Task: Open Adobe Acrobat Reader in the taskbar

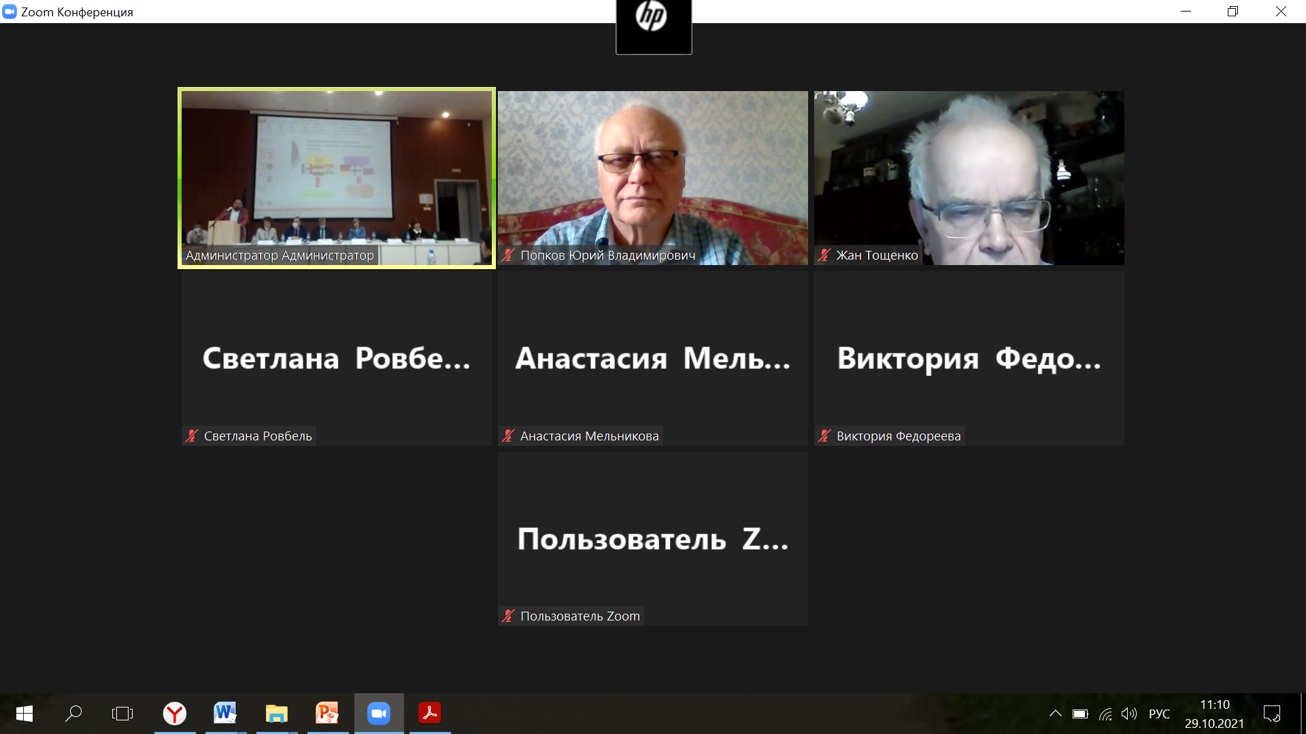Action: (429, 713)
